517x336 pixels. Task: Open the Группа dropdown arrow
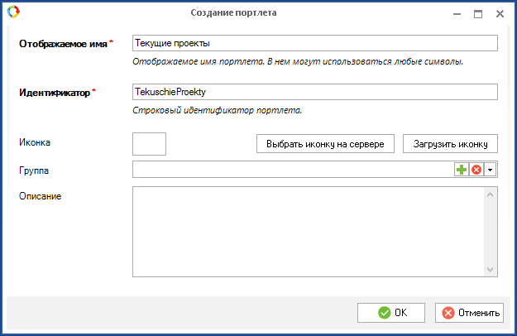point(490,170)
